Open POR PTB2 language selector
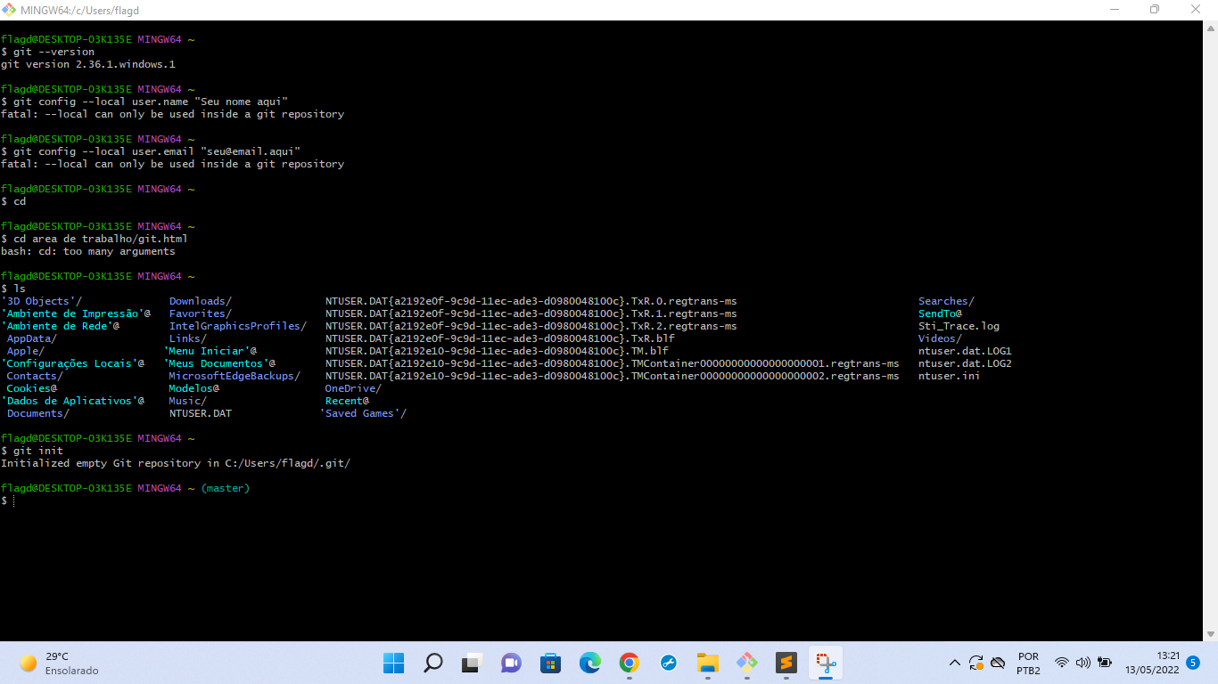The image size is (1218, 684). click(x=1028, y=663)
